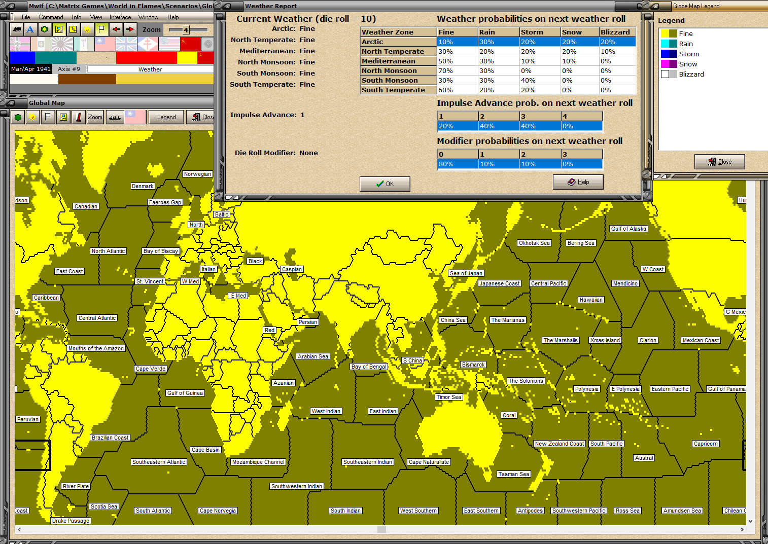Click the green hexagon icon in main toolbar
This screenshot has width=768, height=544.
pos(45,29)
